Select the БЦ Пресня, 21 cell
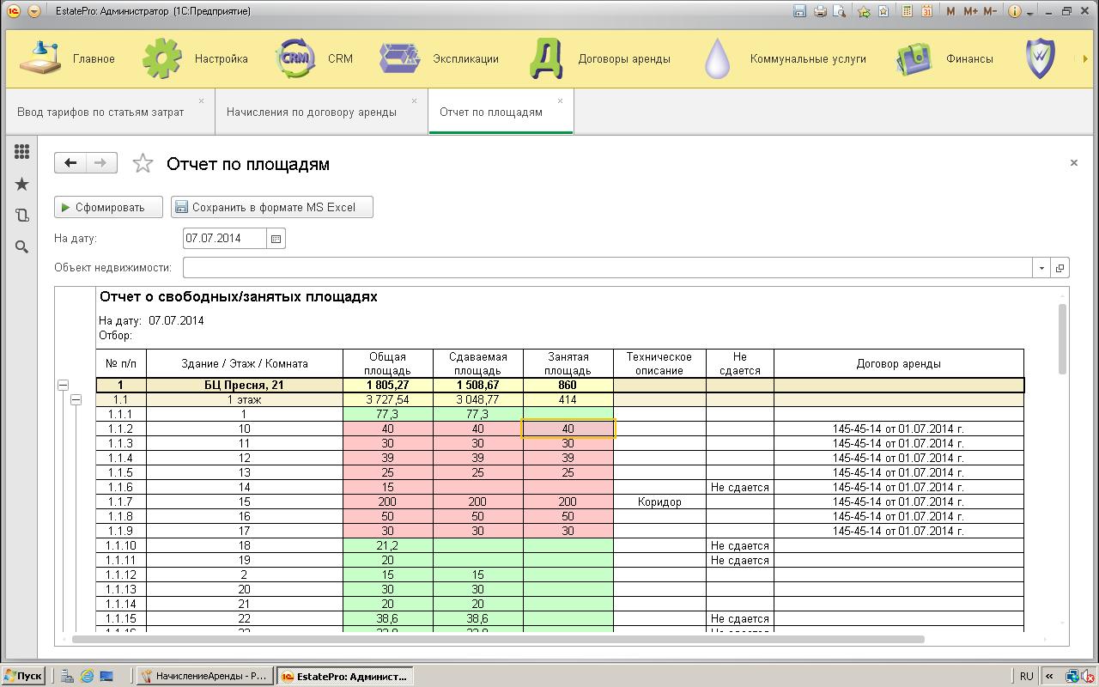The image size is (1099, 687). [x=245, y=385]
